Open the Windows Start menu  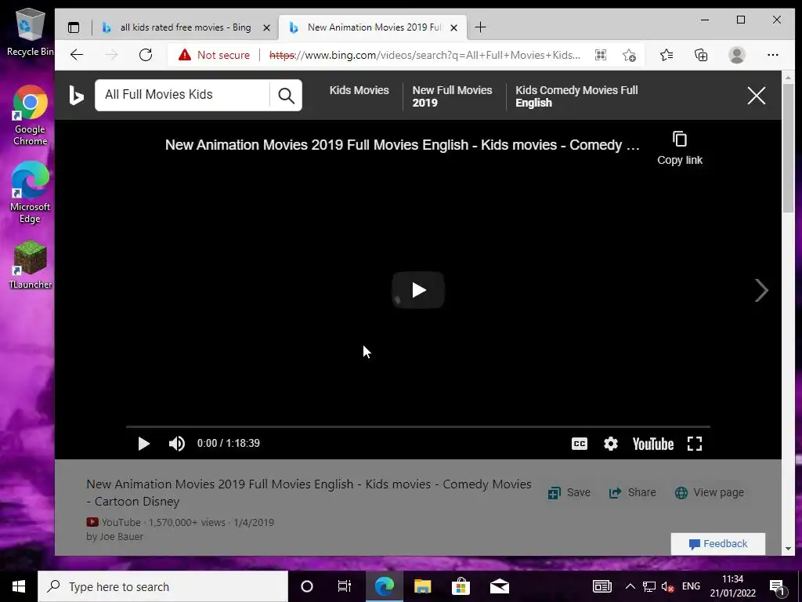click(x=19, y=586)
